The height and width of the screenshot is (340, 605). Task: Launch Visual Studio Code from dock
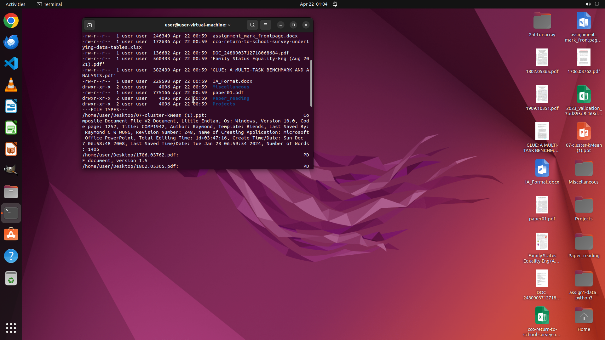click(11, 64)
